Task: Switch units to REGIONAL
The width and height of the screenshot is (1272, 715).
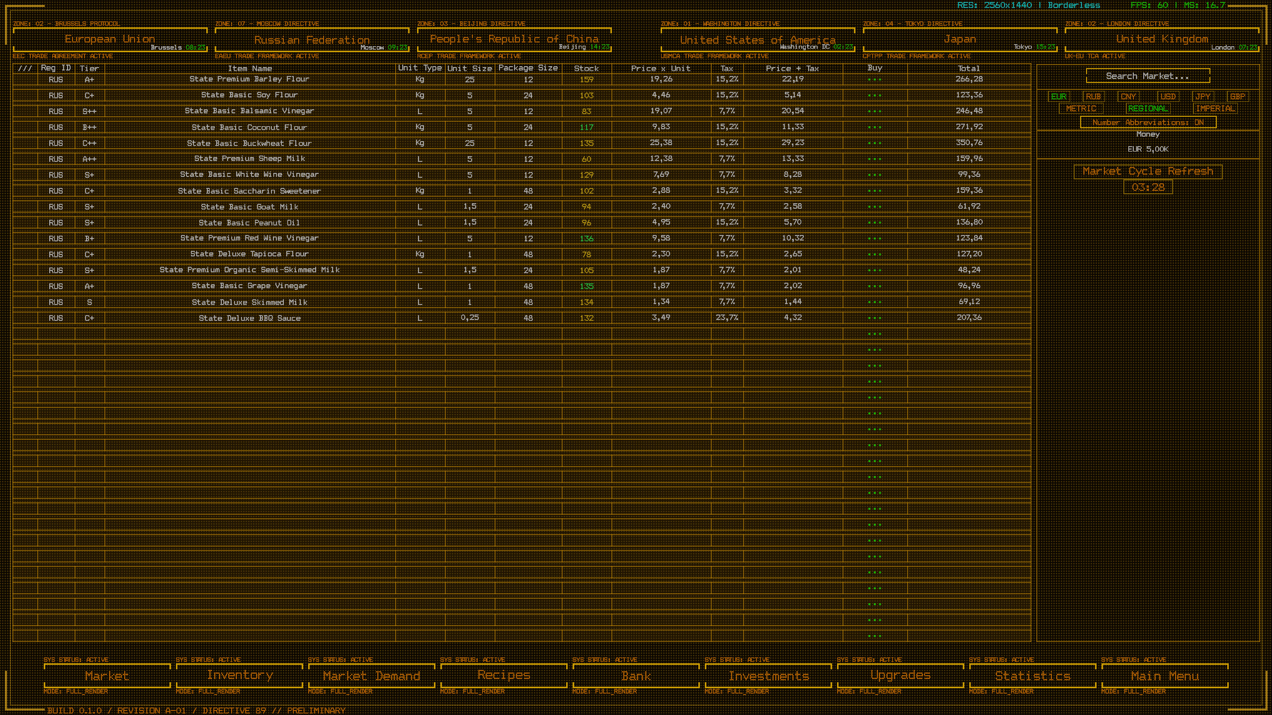Action: pyautogui.click(x=1148, y=108)
